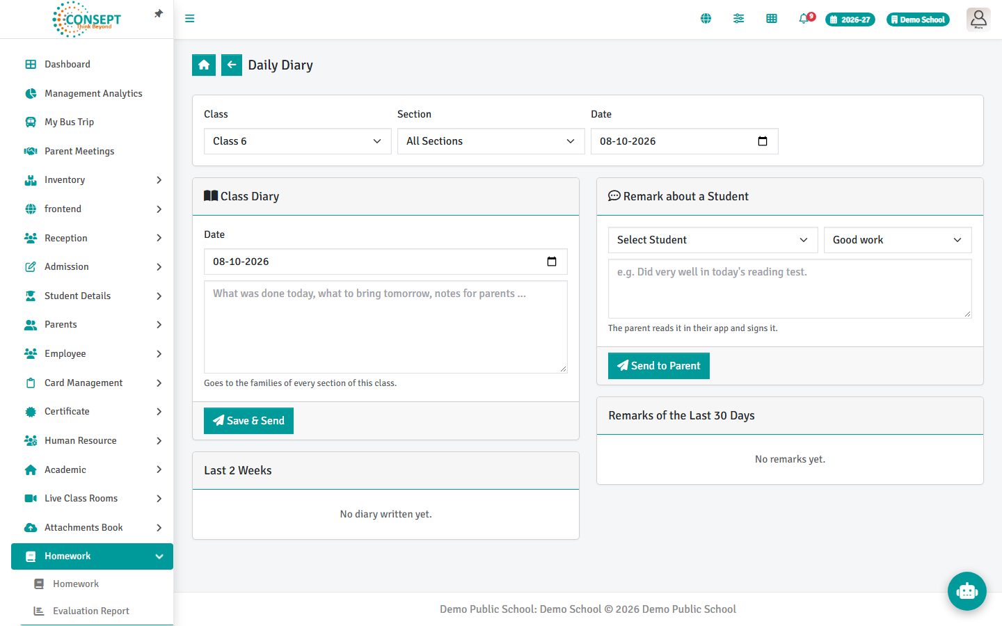Open the Select Student dropdown
Viewport: 1002px width, 626px height.
[713, 240]
